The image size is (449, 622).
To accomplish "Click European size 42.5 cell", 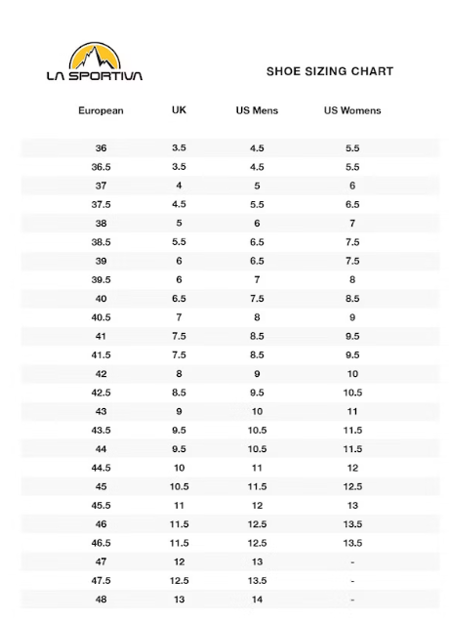I will [x=101, y=393].
